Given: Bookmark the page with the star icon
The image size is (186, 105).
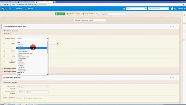Looking at the screenshot, I should (180, 5).
